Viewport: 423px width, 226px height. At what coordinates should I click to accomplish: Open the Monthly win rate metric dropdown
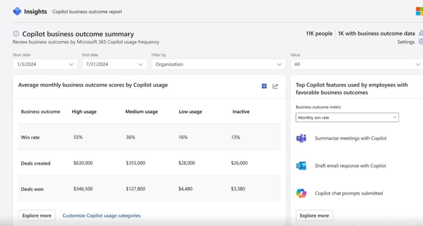coord(347,118)
